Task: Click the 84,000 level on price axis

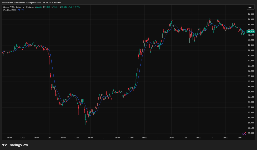Action: (x=250, y=123)
